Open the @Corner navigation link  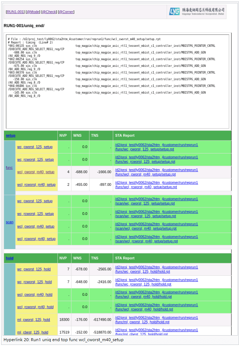[x=66, y=12]
